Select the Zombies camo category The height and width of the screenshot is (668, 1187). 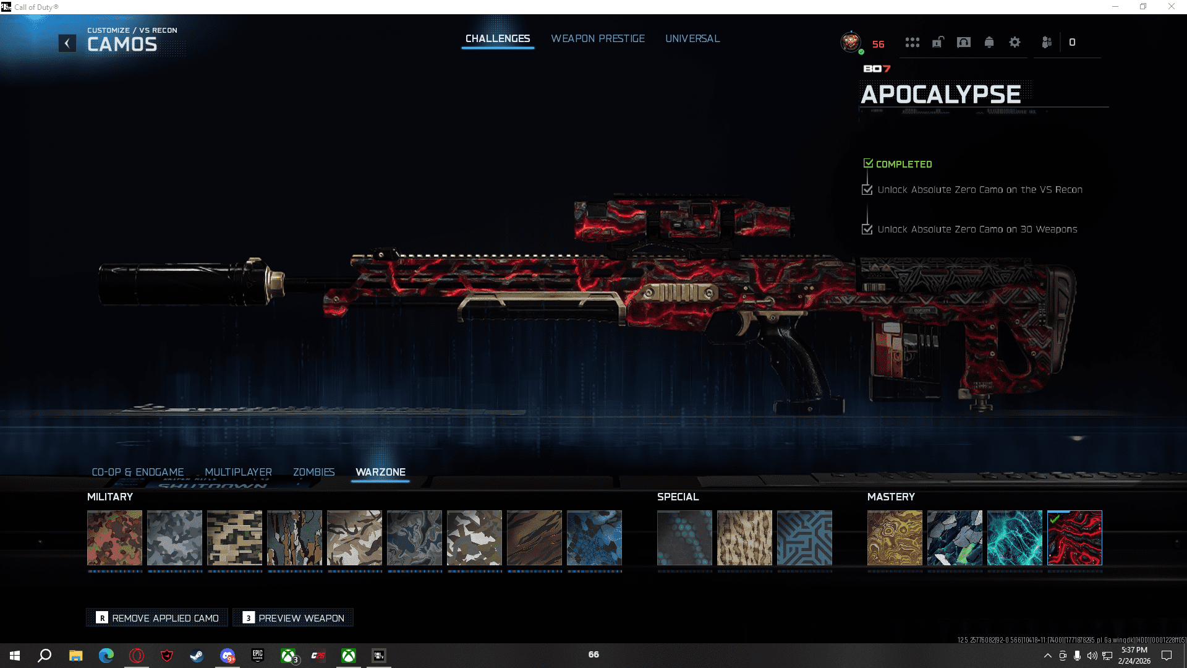(313, 472)
